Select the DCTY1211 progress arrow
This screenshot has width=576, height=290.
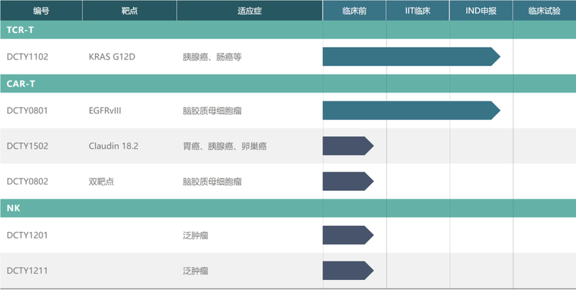pos(348,271)
